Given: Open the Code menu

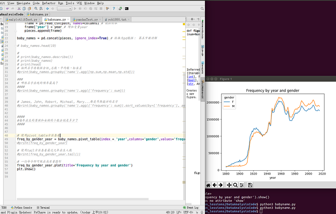Looking at the screenshot, I should pos(36,3).
